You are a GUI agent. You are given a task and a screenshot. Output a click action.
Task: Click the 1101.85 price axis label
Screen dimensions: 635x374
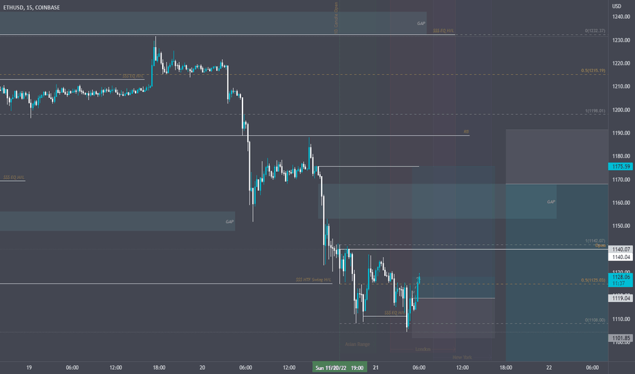621,338
